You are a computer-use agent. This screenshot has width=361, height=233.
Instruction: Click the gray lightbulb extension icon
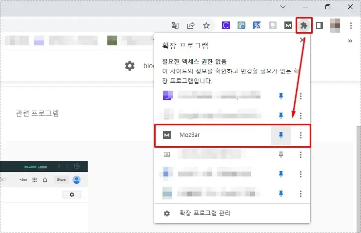pos(272,25)
